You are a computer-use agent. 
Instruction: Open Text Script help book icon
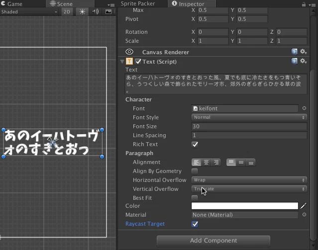294,61
